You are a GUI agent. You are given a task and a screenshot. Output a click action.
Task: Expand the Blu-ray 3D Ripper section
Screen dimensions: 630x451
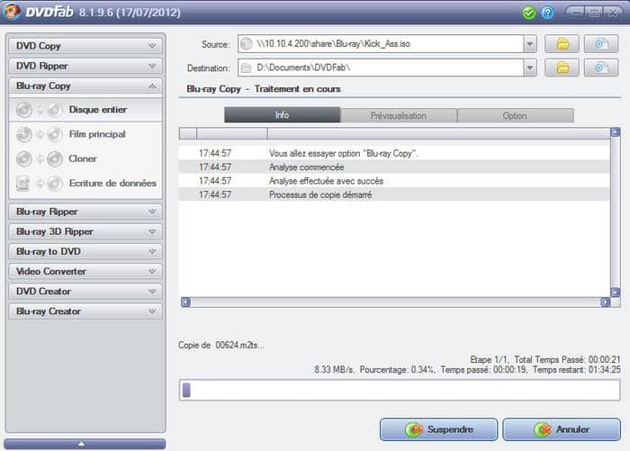tap(85, 231)
